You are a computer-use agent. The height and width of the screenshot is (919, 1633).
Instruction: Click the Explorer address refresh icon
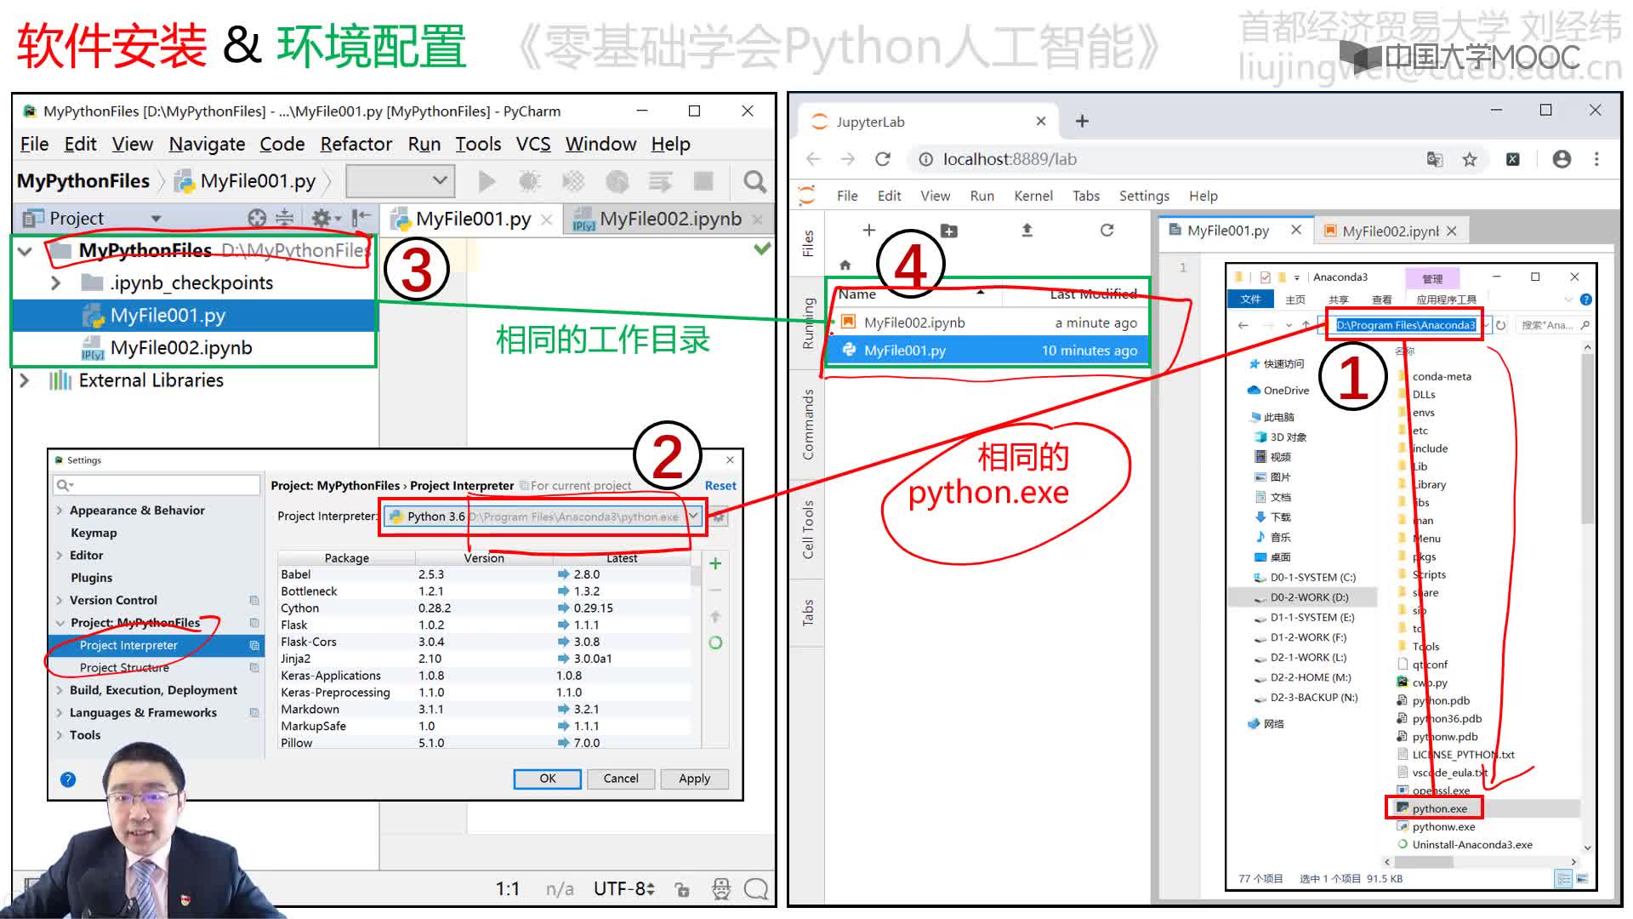point(1500,325)
